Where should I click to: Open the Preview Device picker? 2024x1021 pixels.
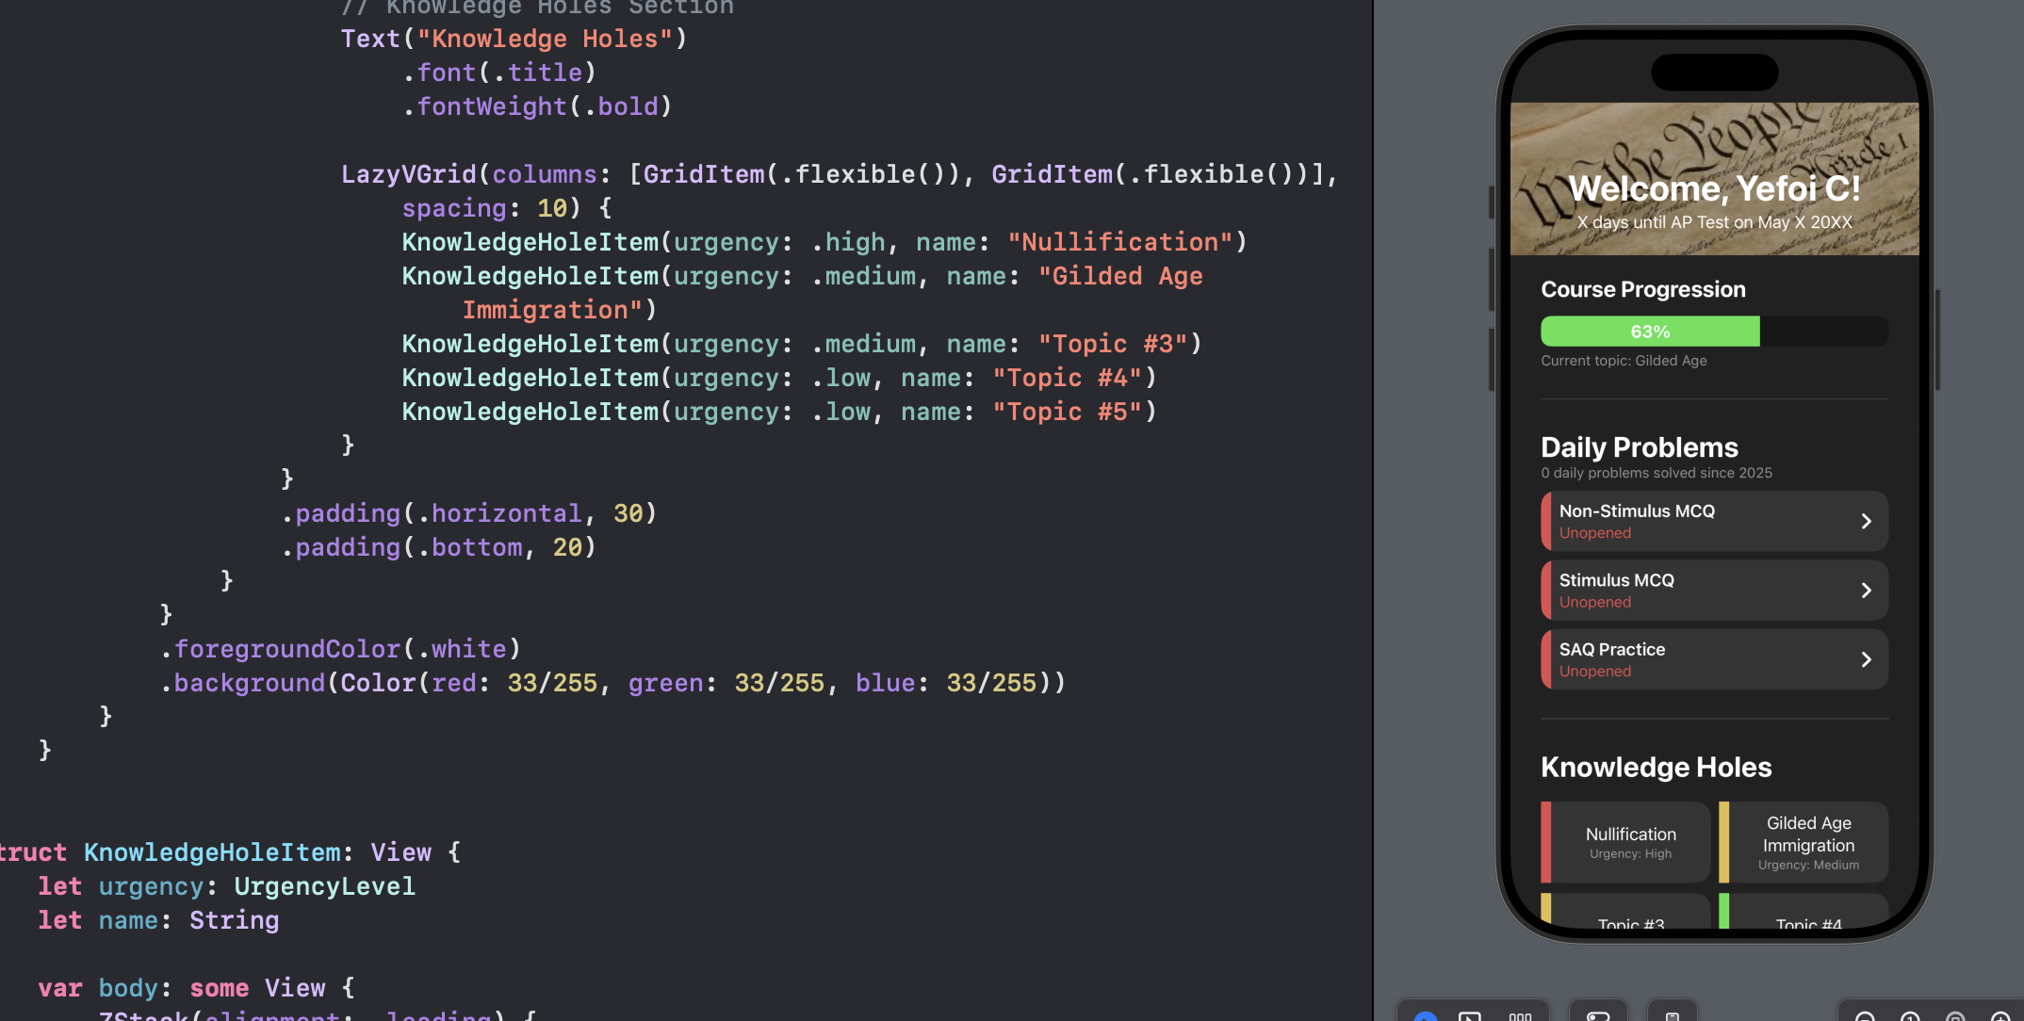coord(1672,1016)
